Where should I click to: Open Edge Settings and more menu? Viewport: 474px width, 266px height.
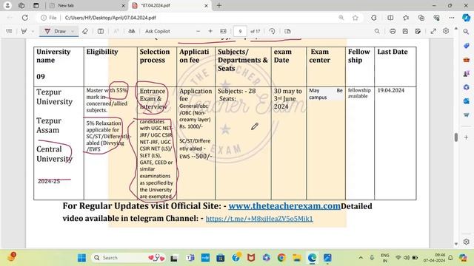pos(452,18)
